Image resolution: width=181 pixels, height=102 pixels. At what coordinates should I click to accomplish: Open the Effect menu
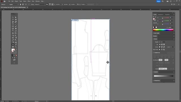pyautogui.click(x=29, y=1)
